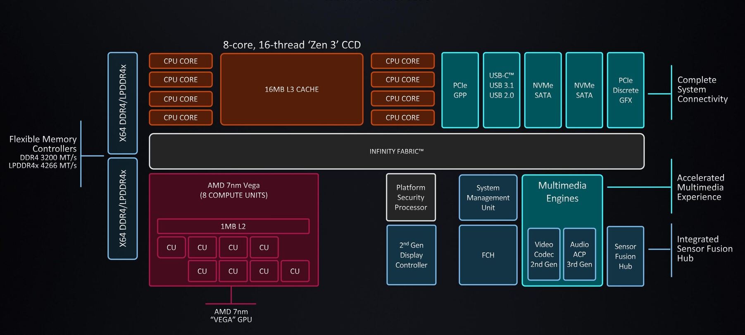Click the 'AMD 7nm Vega' text
Screen dimensions: 745x335
(x=234, y=185)
